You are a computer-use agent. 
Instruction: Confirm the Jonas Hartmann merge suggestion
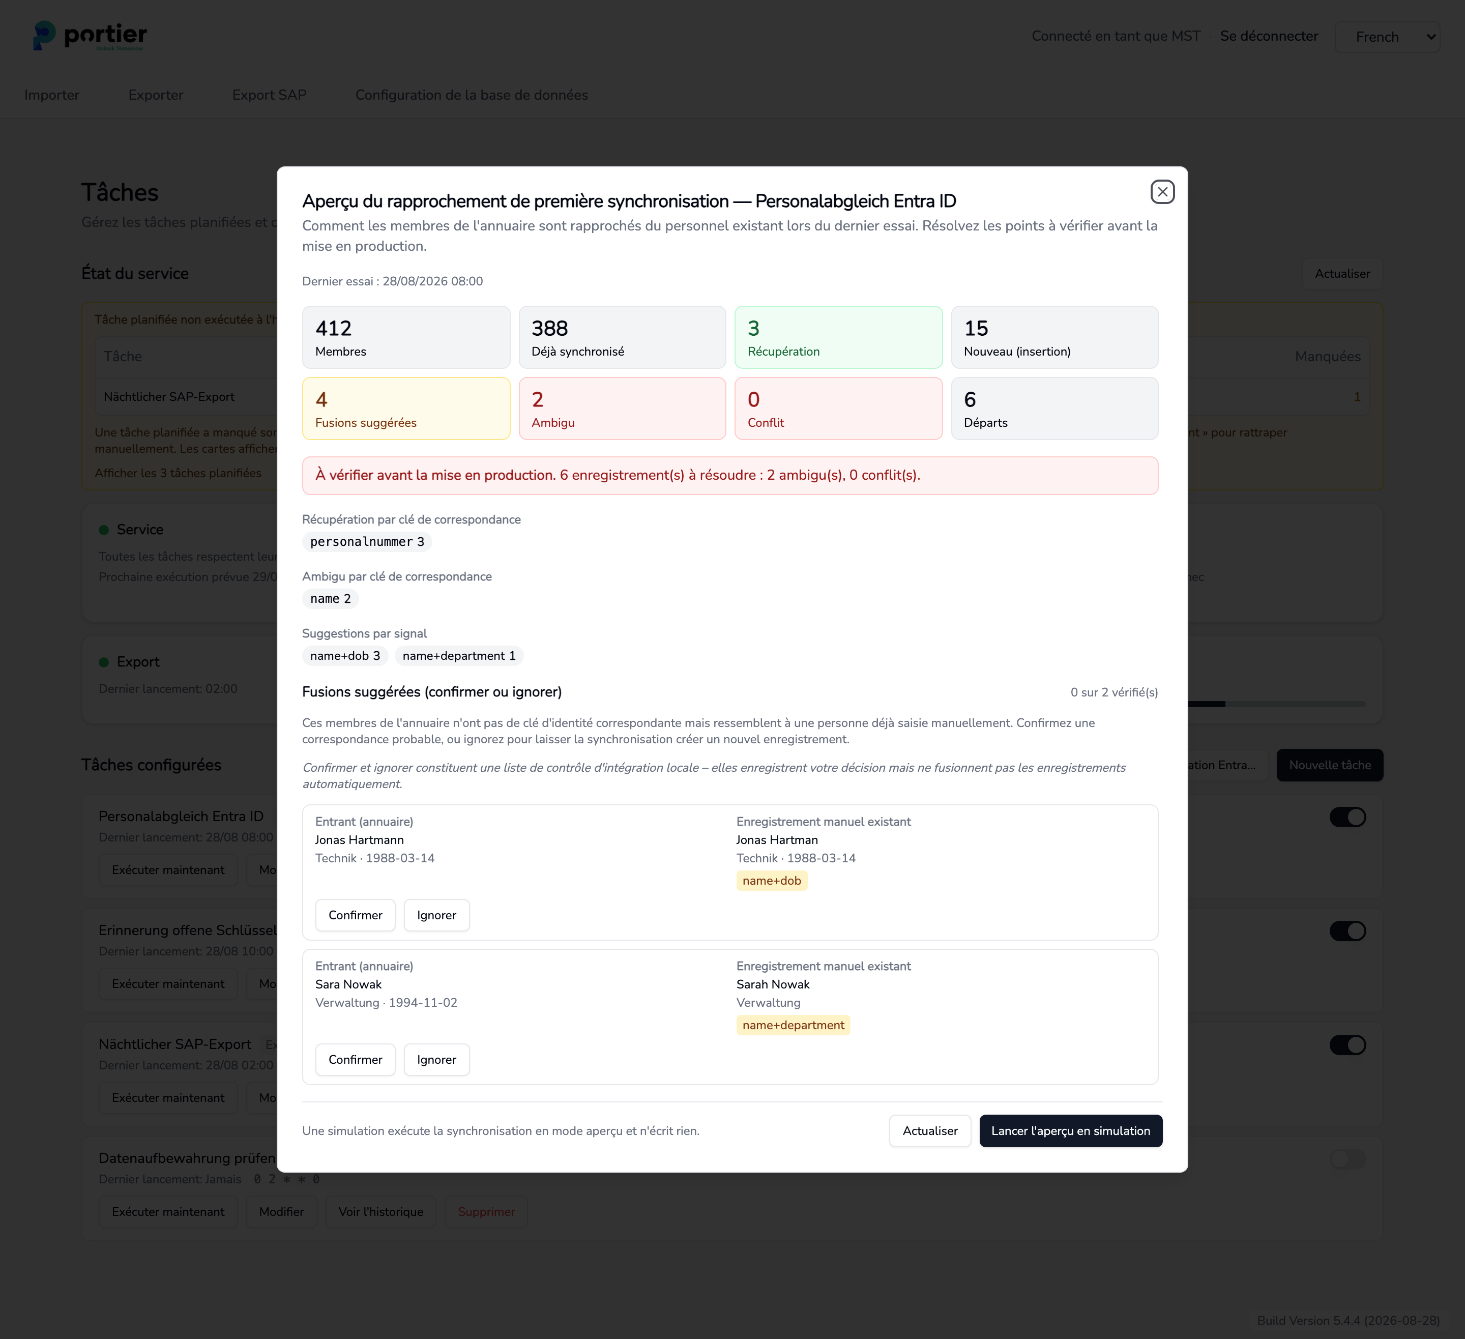pos(356,915)
